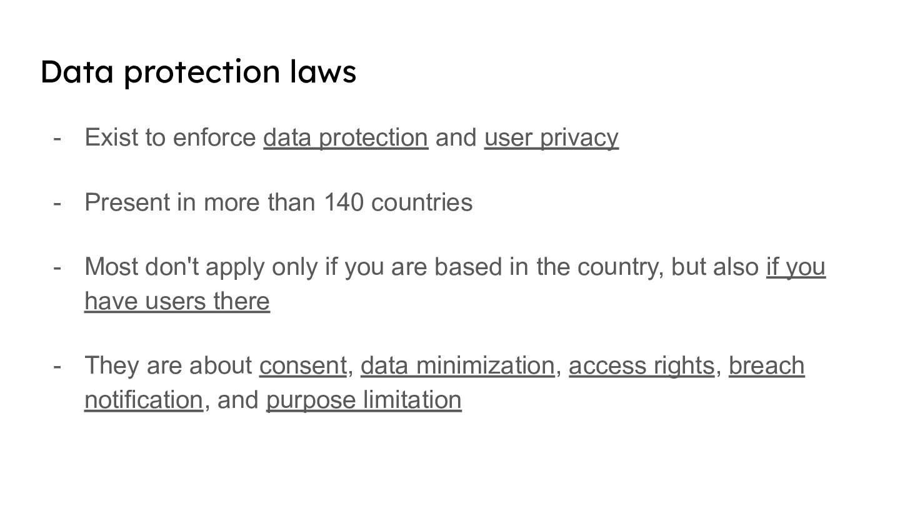Viewport: 900px width, 506px height.
Task: Click the underlined 'data protection' text
Action: (x=345, y=137)
